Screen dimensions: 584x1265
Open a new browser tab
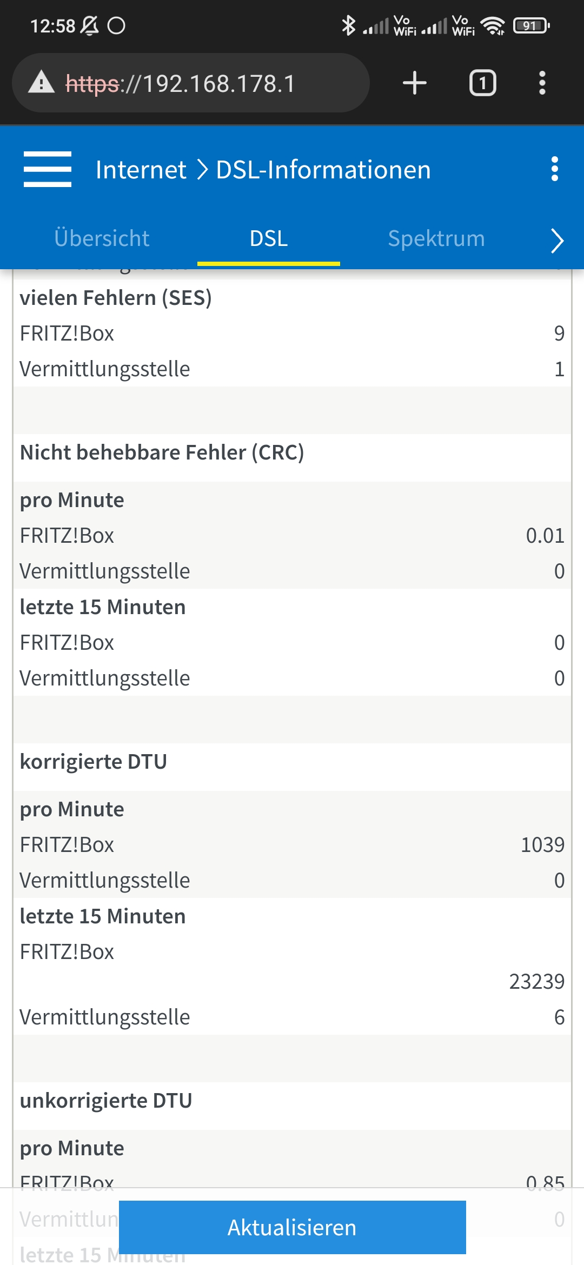[x=415, y=83]
